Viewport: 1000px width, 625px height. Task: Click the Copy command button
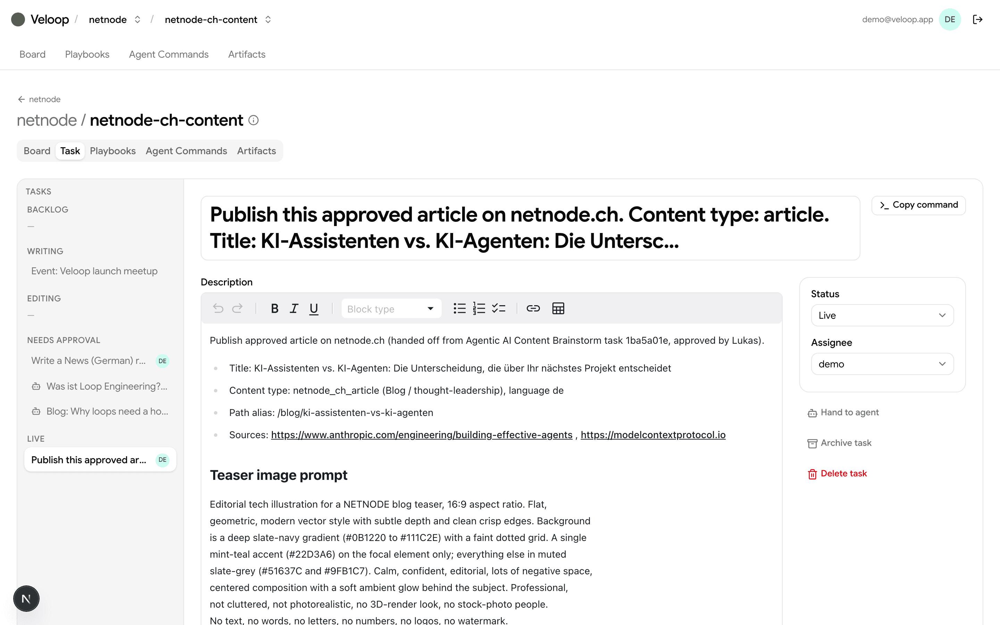[918, 205]
